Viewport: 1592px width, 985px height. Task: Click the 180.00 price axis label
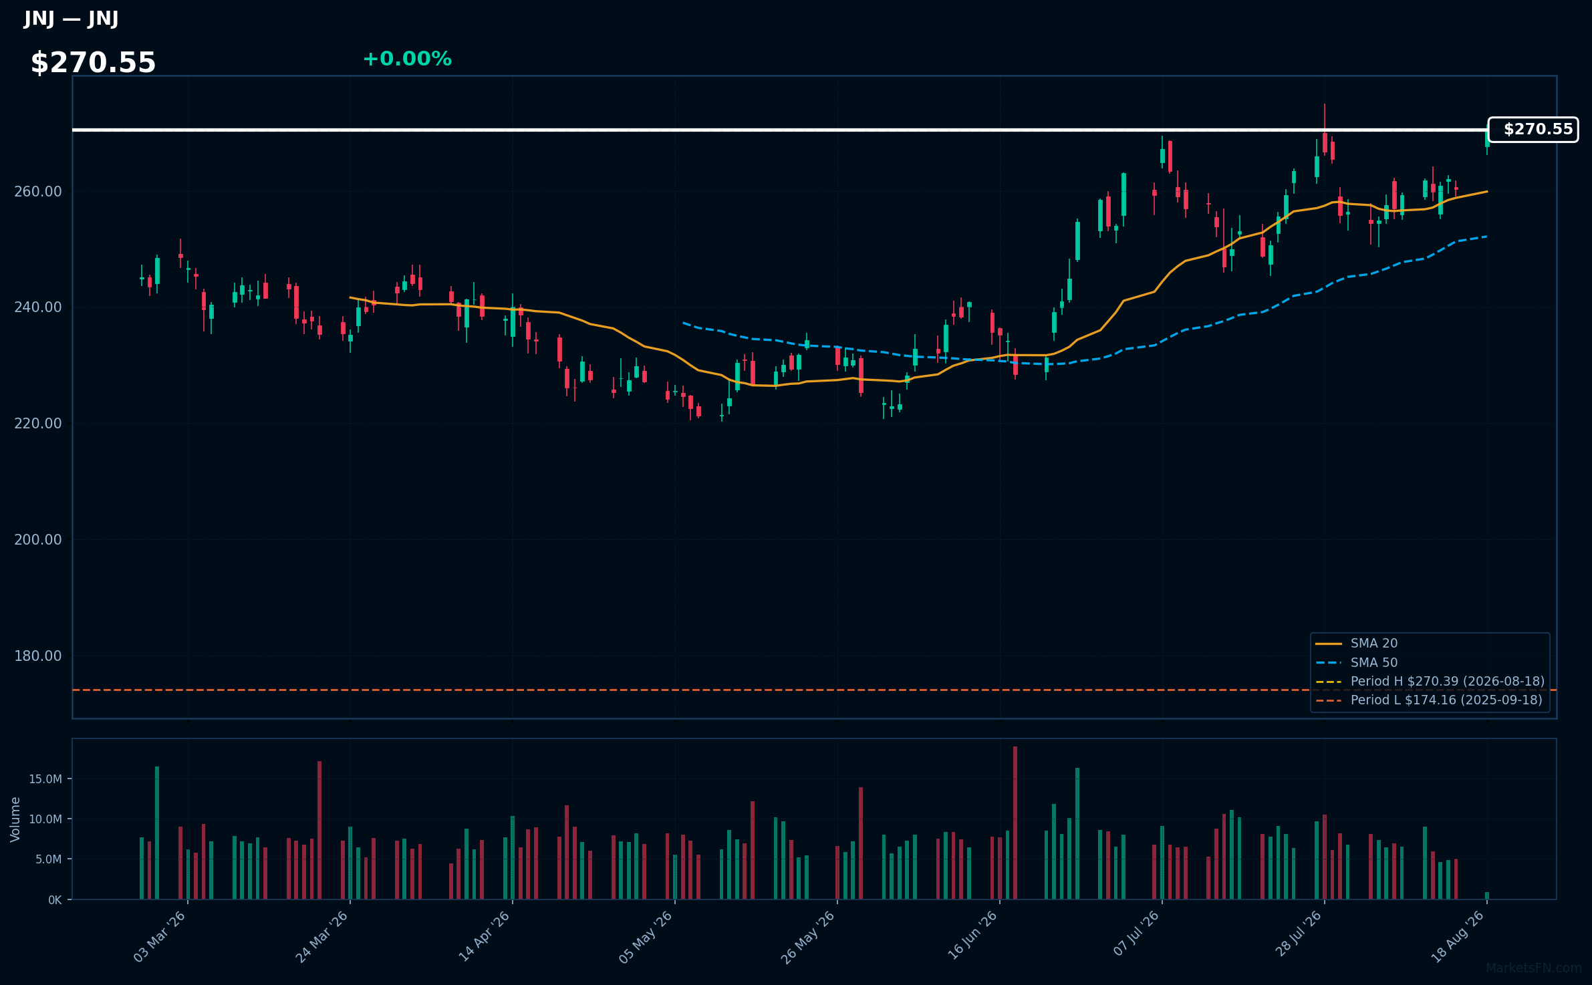pyautogui.click(x=38, y=656)
